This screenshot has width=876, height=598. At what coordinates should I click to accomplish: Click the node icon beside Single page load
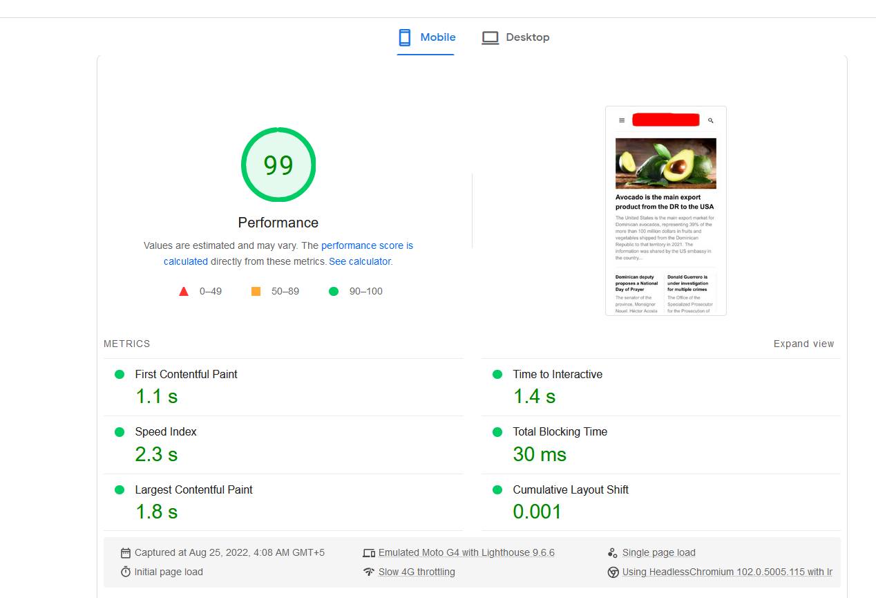(612, 552)
